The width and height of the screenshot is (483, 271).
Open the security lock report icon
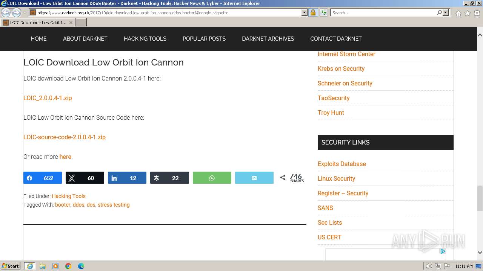313,12
